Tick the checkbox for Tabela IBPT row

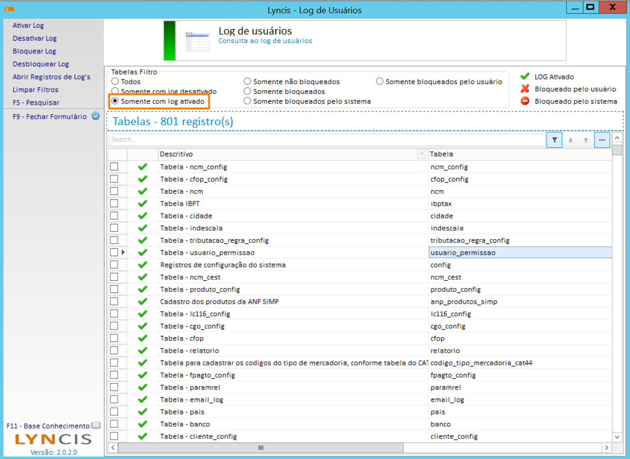tap(114, 204)
